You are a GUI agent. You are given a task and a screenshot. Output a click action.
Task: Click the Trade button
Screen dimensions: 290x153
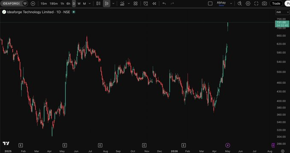[x=276, y=3]
